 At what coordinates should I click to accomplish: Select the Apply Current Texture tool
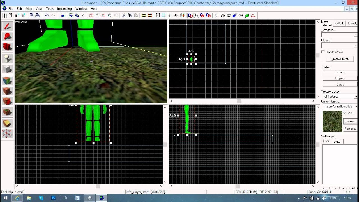pos(8,91)
